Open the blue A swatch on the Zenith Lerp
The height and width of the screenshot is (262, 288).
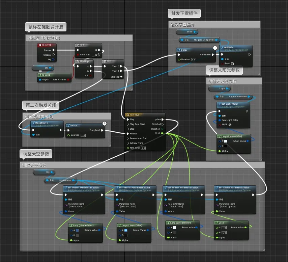77,230
